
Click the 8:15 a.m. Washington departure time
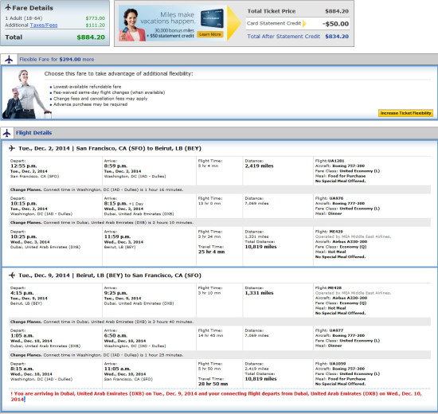(22, 369)
